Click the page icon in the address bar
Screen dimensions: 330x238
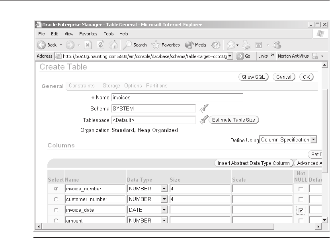click(58, 56)
